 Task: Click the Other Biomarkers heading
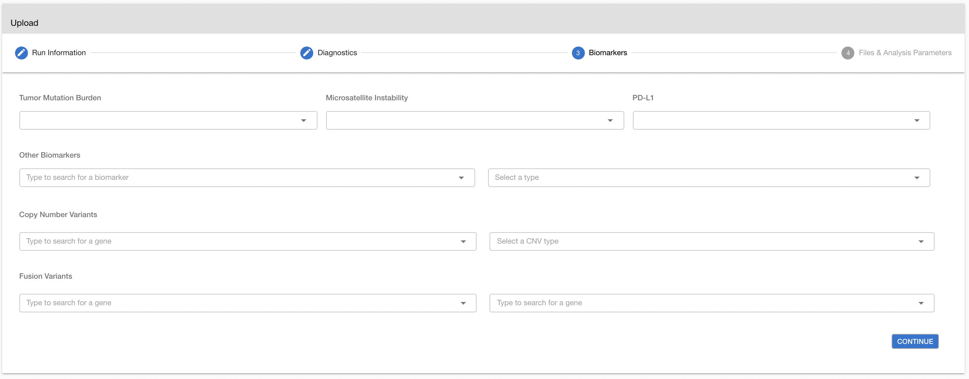click(50, 155)
